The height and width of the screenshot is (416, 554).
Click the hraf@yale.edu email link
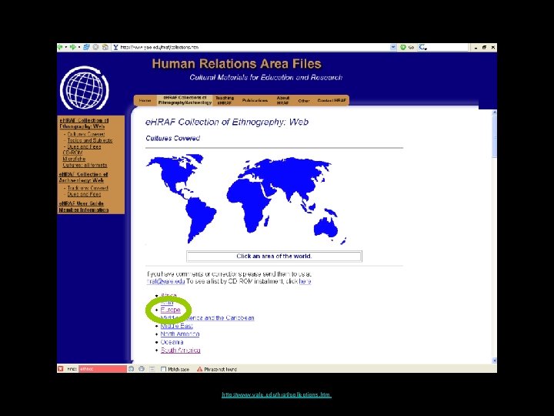(165, 281)
